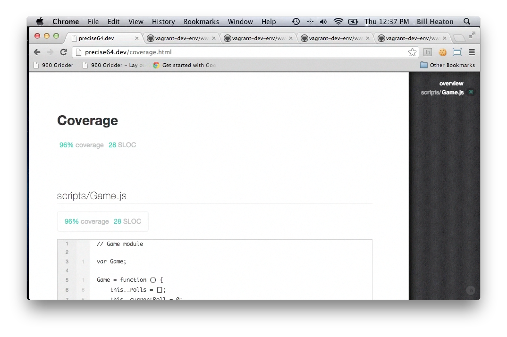Close the precise64.dev tab
The image size is (507, 337).
pos(137,38)
